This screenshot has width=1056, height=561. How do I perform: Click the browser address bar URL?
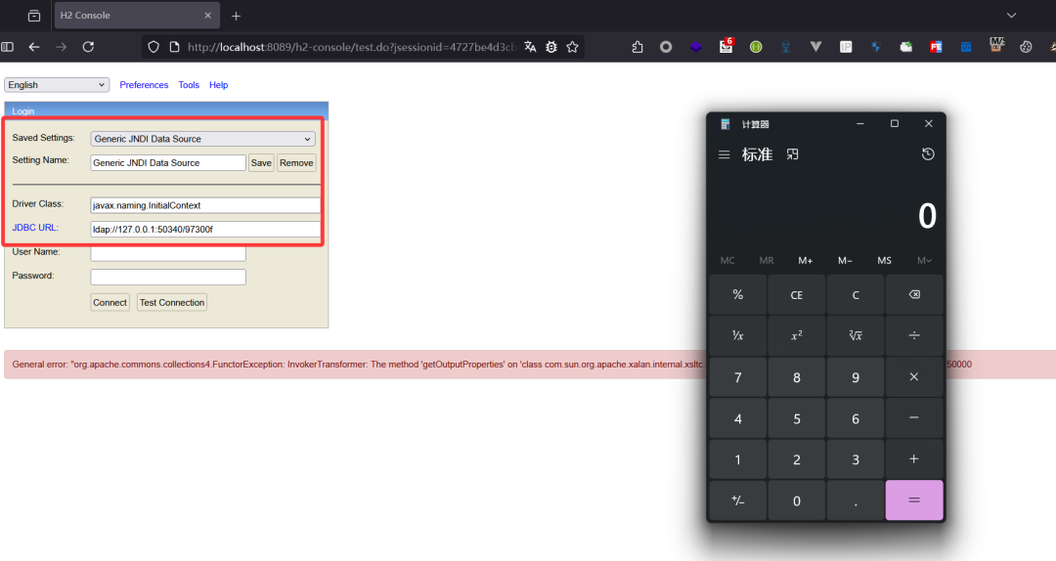[352, 47]
